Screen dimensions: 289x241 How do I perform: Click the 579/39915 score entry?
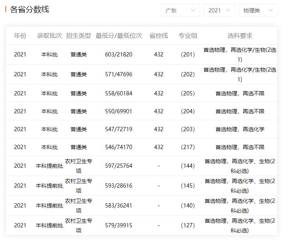pyautogui.click(x=119, y=225)
